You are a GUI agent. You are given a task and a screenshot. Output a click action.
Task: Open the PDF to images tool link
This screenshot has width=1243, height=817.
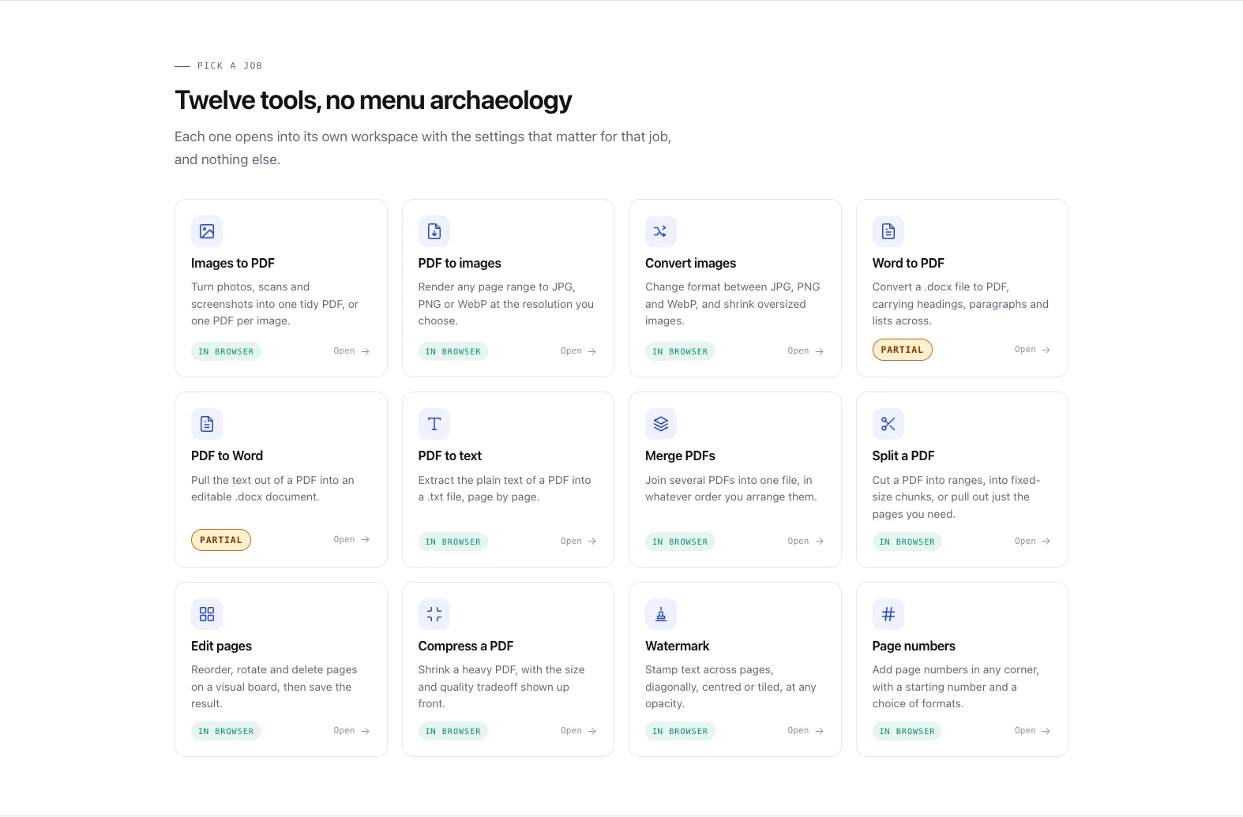[x=579, y=351]
